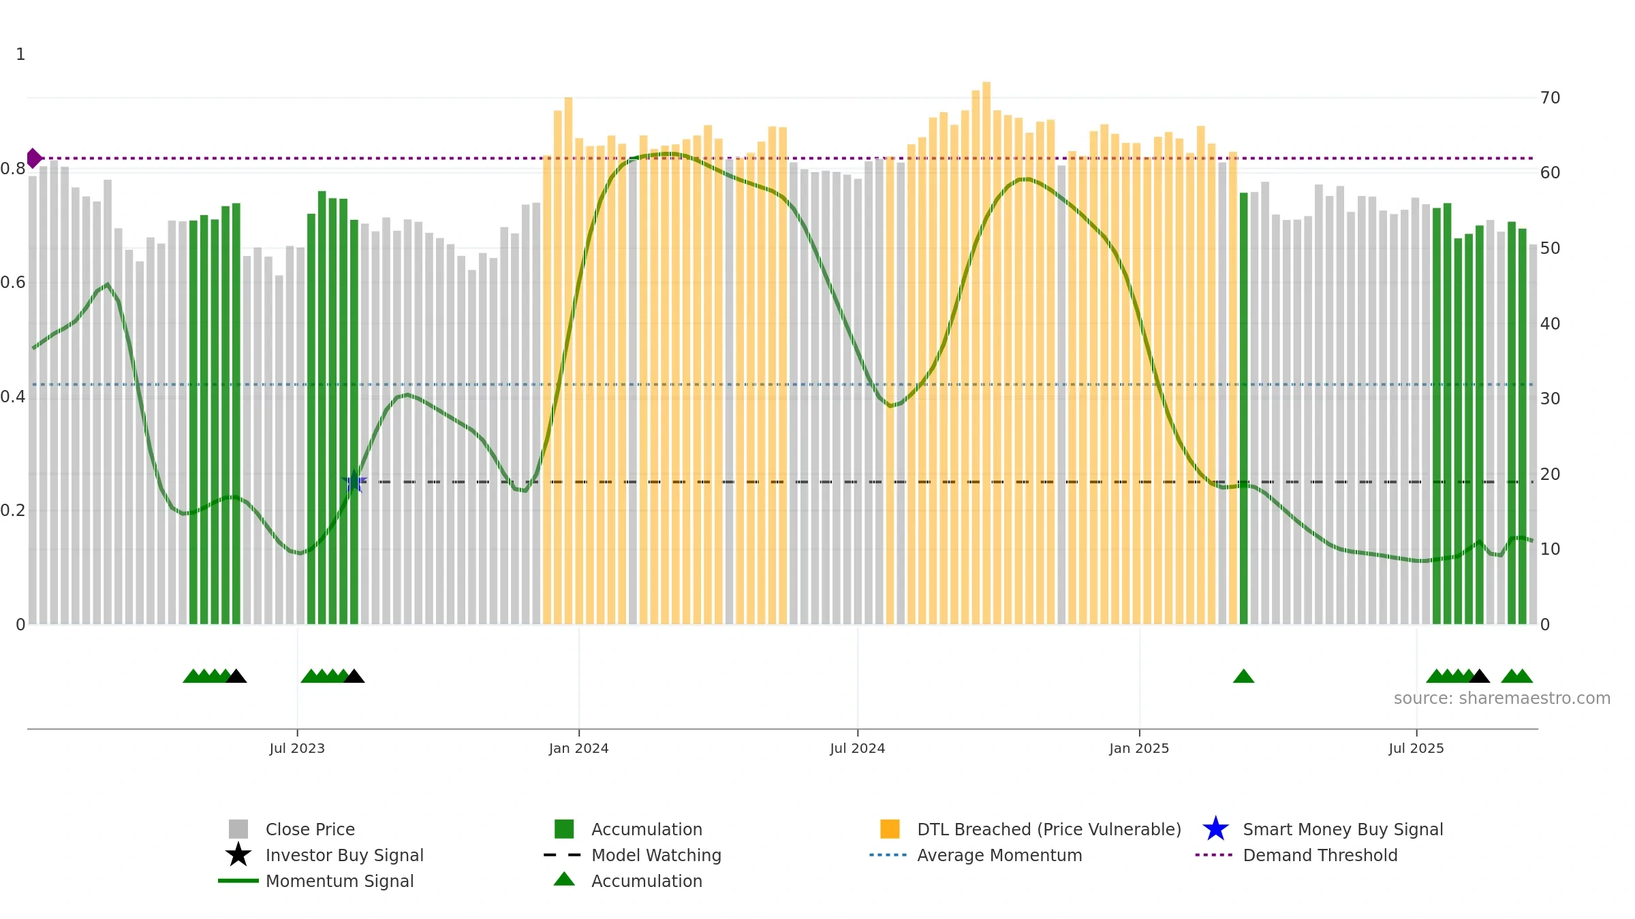Click the black triangle marker after Jul 2025

tap(1479, 676)
